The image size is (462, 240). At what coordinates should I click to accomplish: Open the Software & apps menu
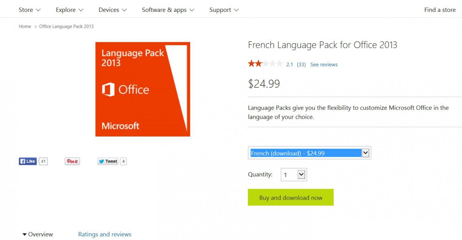(x=168, y=10)
